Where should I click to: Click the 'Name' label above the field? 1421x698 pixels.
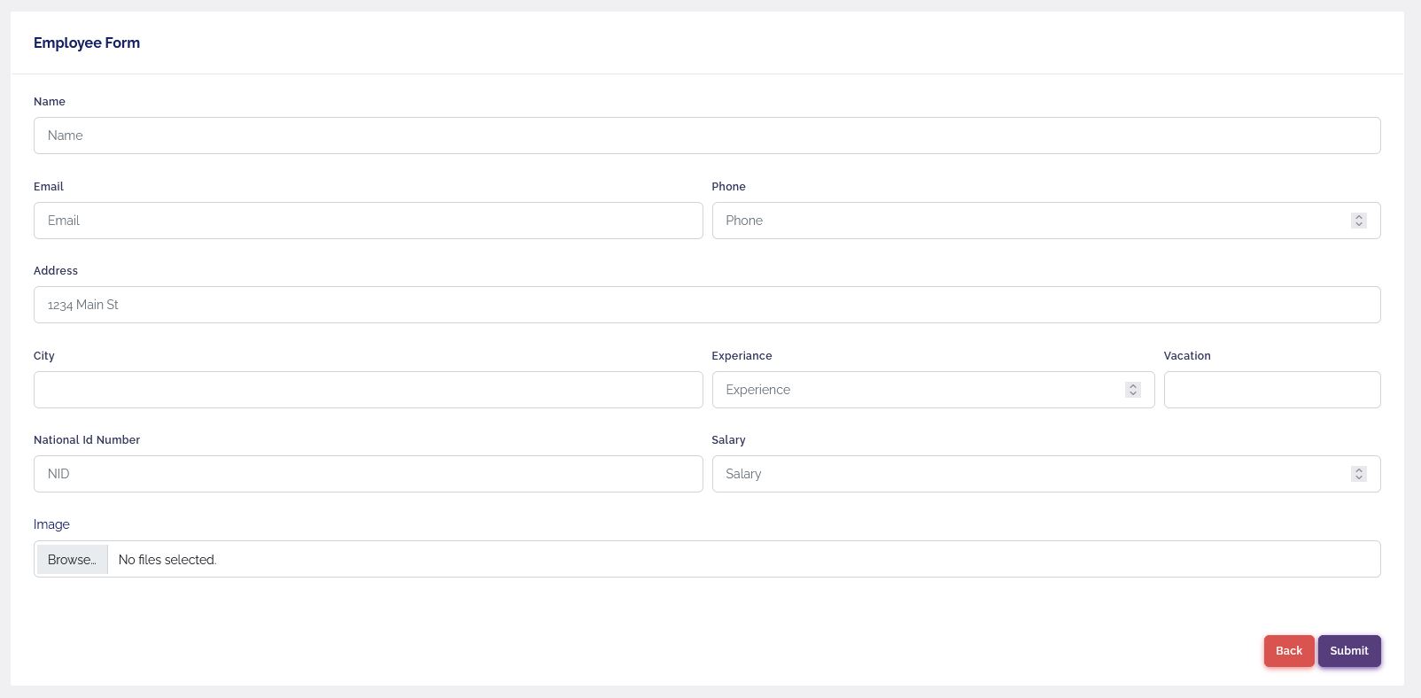point(50,102)
